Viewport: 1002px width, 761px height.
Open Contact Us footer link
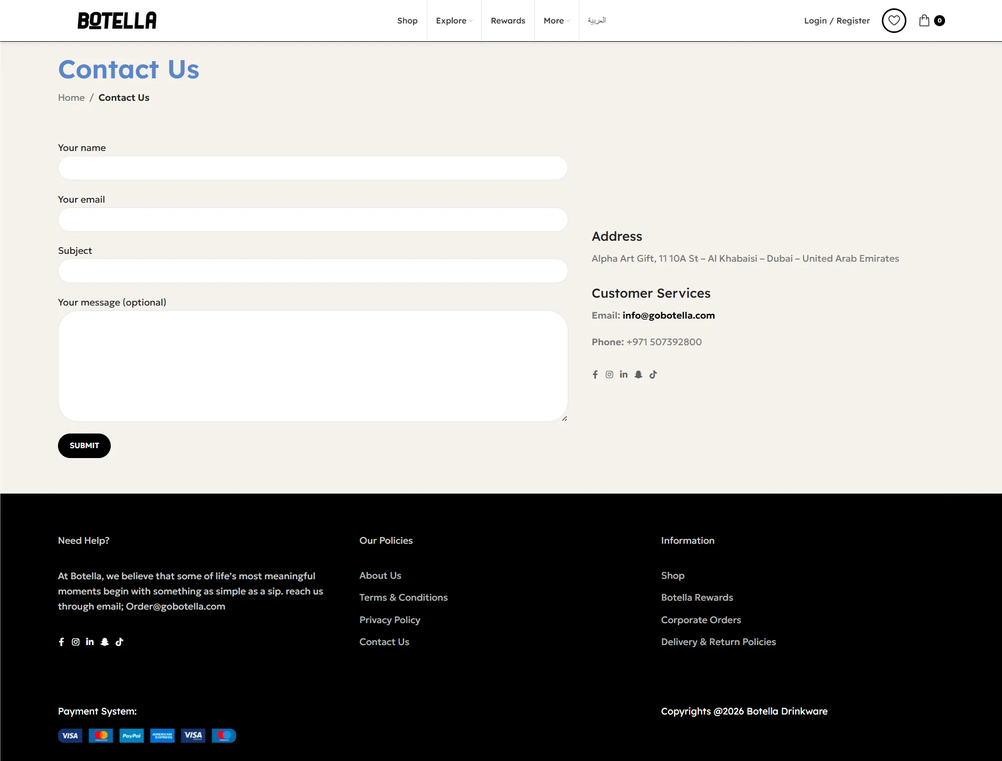point(385,642)
